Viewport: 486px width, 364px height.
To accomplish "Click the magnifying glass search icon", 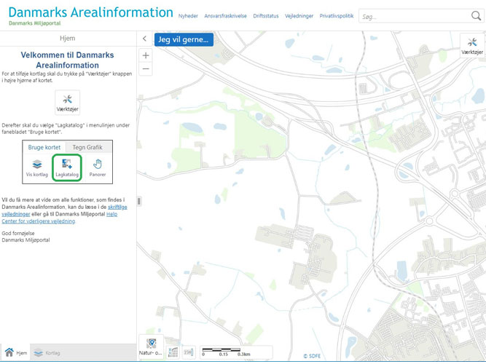I will tap(477, 16).
